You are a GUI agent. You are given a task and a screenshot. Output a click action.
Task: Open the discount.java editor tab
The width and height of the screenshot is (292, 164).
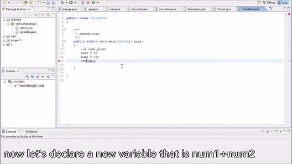139,9
